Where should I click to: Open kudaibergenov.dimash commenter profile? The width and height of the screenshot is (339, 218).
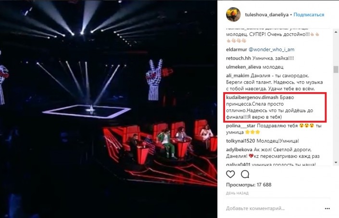(252, 97)
